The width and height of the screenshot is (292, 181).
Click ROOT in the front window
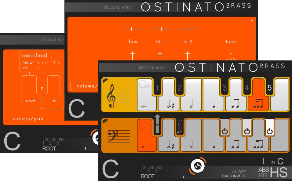(148, 176)
